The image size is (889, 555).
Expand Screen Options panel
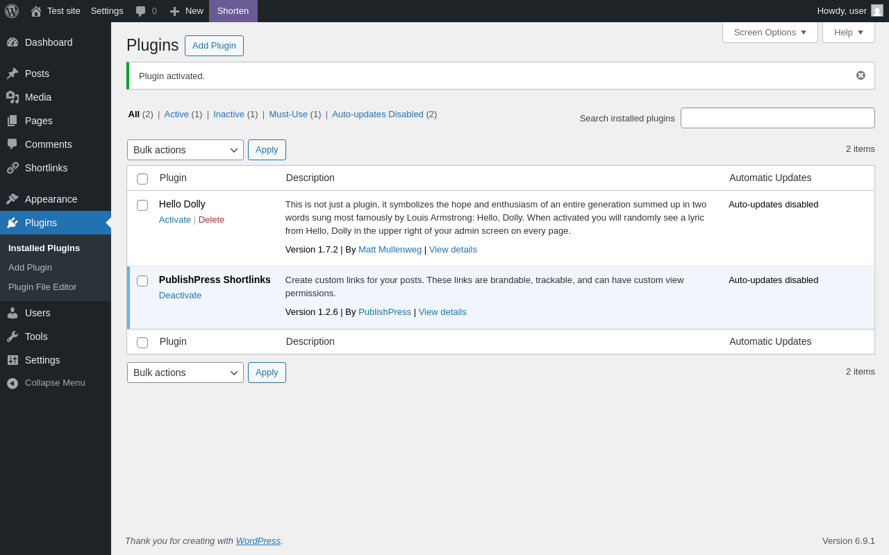770,32
